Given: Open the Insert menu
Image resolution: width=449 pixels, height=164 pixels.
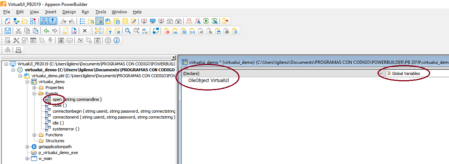Looking at the screenshot, I should pyautogui.click(x=51, y=12).
